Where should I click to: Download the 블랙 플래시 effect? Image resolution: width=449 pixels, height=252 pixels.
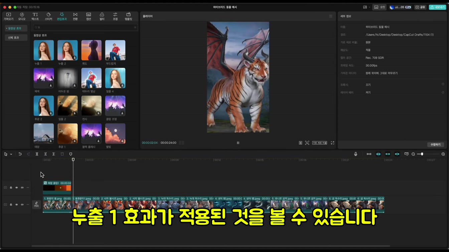[99, 141]
